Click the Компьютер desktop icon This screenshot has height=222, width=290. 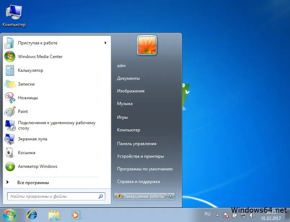click(14, 16)
